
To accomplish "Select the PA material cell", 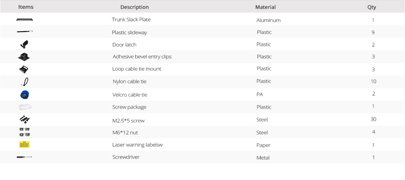I will (260, 95).
